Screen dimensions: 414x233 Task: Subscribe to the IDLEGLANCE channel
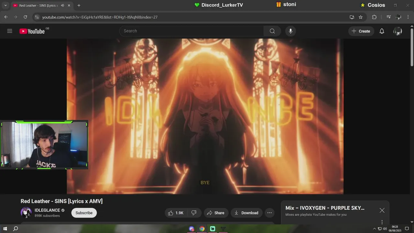point(84,213)
